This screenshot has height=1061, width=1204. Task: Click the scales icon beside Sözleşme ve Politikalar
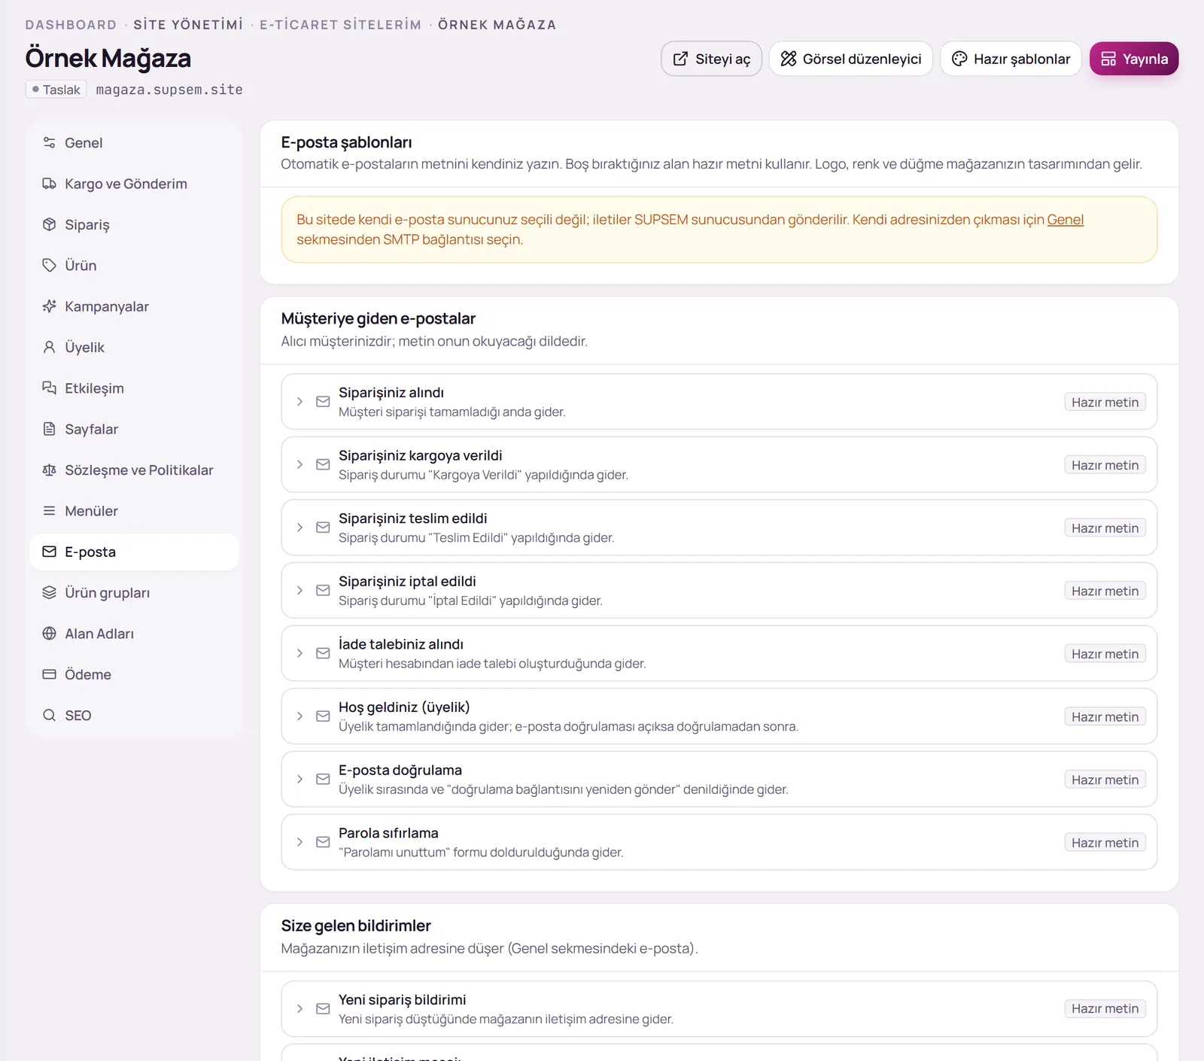(49, 470)
